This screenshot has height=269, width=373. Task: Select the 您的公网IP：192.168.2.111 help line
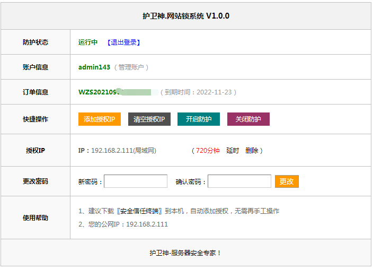(123, 224)
